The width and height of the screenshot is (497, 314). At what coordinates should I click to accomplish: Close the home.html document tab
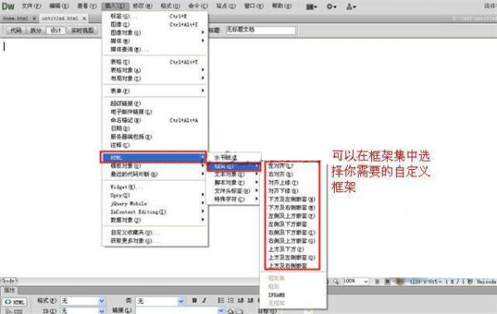click(x=35, y=18)
